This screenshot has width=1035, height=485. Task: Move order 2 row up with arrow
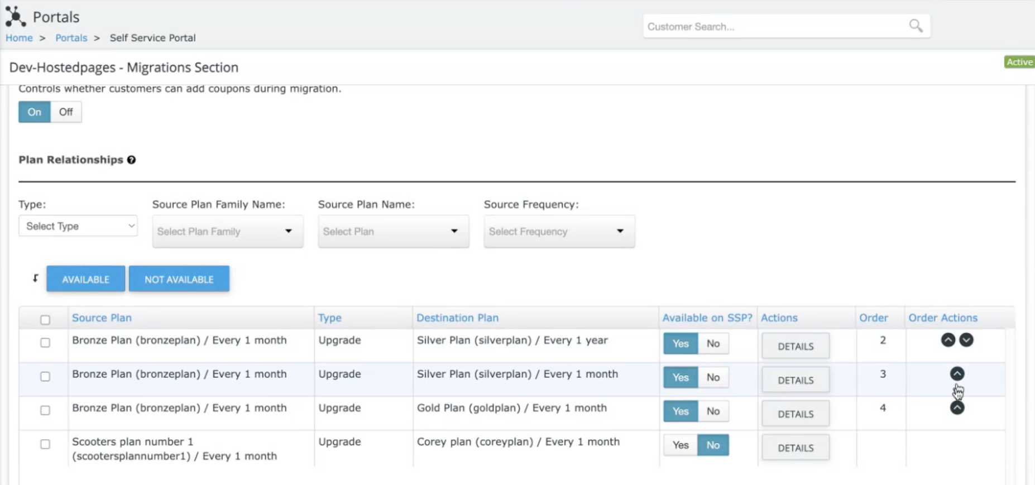pos(948,340)
